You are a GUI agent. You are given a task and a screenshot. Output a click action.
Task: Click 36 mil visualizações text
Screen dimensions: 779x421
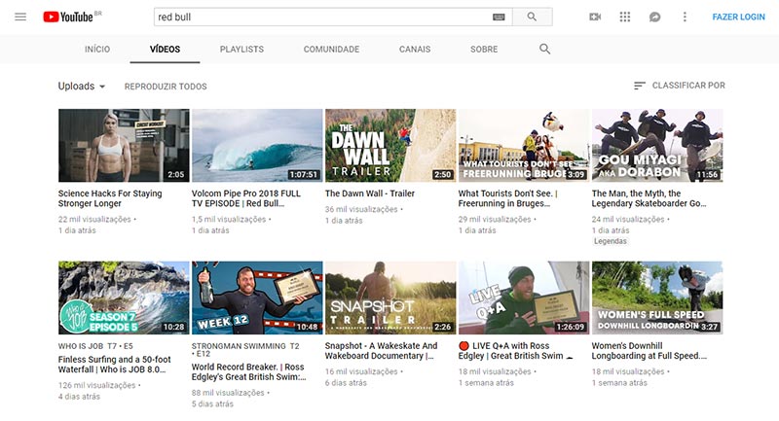tap(361, 209)
